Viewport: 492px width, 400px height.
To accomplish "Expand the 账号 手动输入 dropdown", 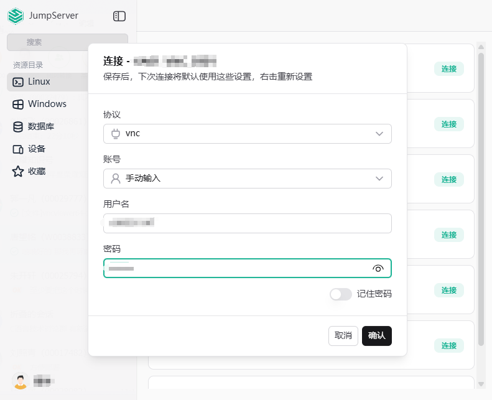I will point(247,179).
